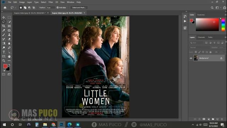Click the Feather value input field
The height and width of the screenshot is (128, 227).
(51, 7)
